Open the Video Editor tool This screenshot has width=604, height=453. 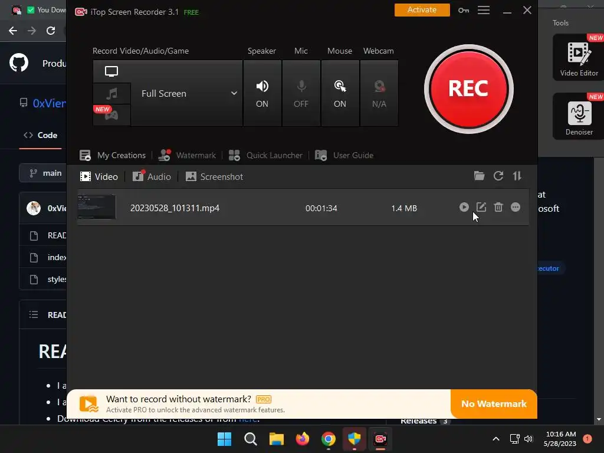tap(579, 57)
